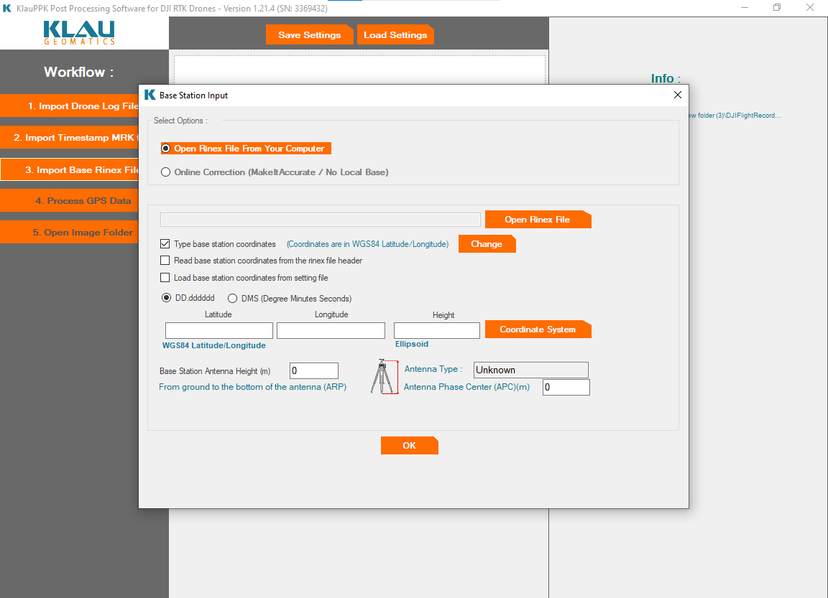Click the WGS84 Latitude/Longitude label below Latitude
The width and height of the screenshot is (828, 598).
coord(214,345)
